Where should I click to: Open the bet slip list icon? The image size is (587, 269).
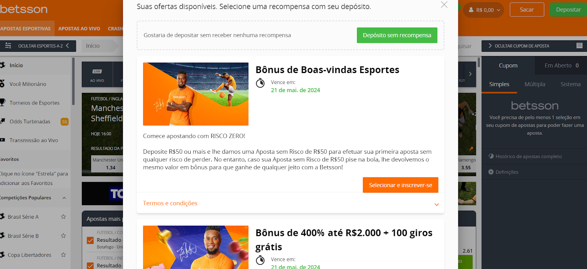579,46
